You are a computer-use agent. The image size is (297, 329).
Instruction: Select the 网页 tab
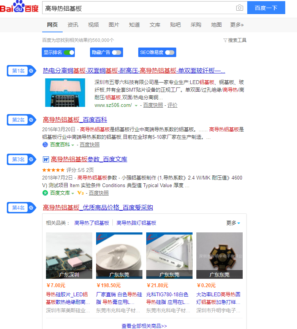[52, 25]
